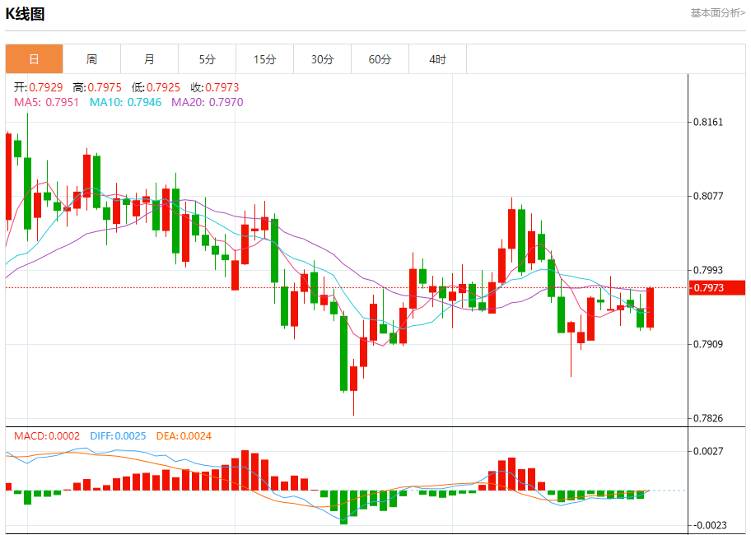This screenshot has width=751, height=535.
Task: Click the 低:0.7925 low price value
Action: click(x=156, y=87)
